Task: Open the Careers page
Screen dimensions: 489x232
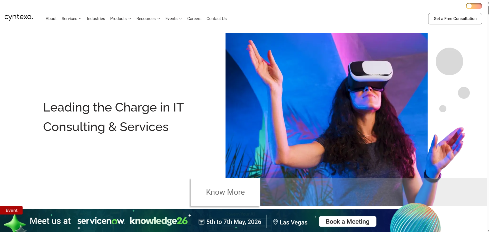Action: click(x=194, y=18)
